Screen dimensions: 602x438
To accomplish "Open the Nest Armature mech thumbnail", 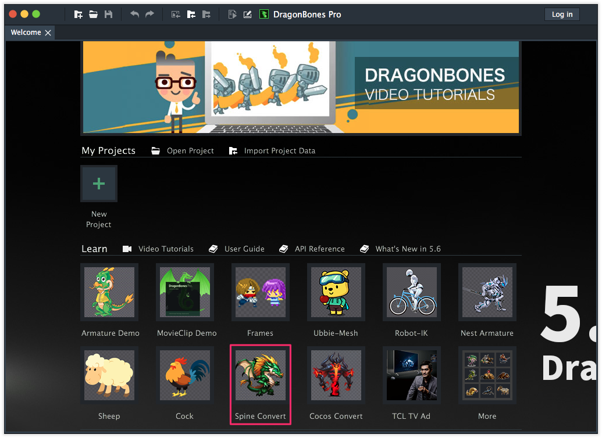I will point(487,292).
